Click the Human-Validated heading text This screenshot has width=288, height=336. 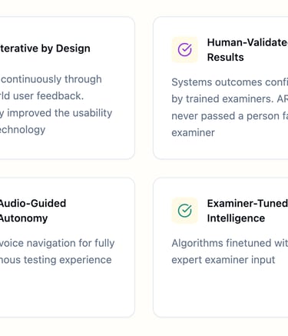[x=247, y=42]
